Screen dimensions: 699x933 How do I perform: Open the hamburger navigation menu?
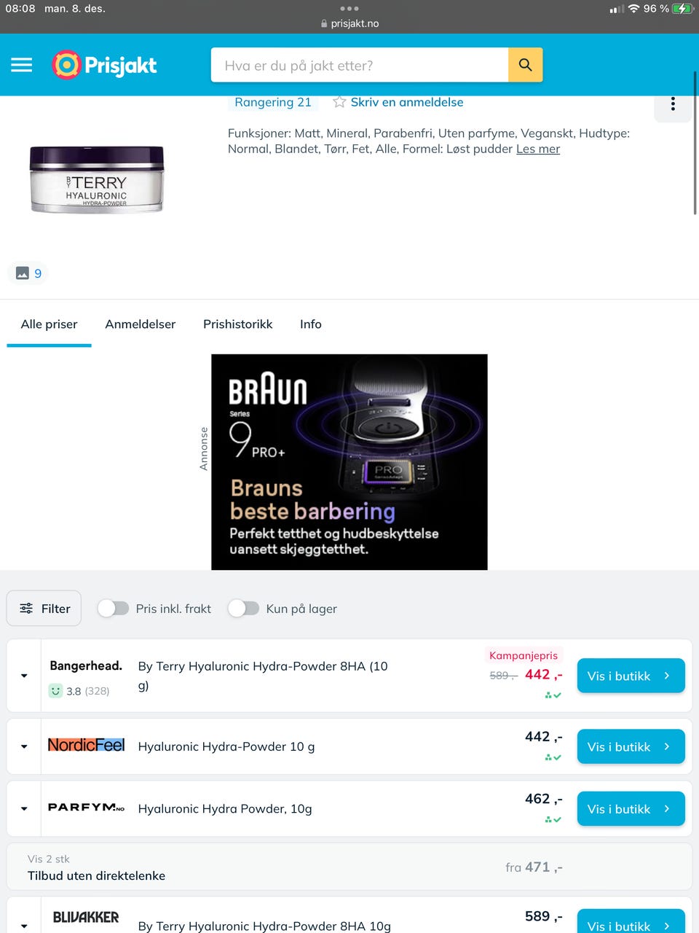point(22,65)
